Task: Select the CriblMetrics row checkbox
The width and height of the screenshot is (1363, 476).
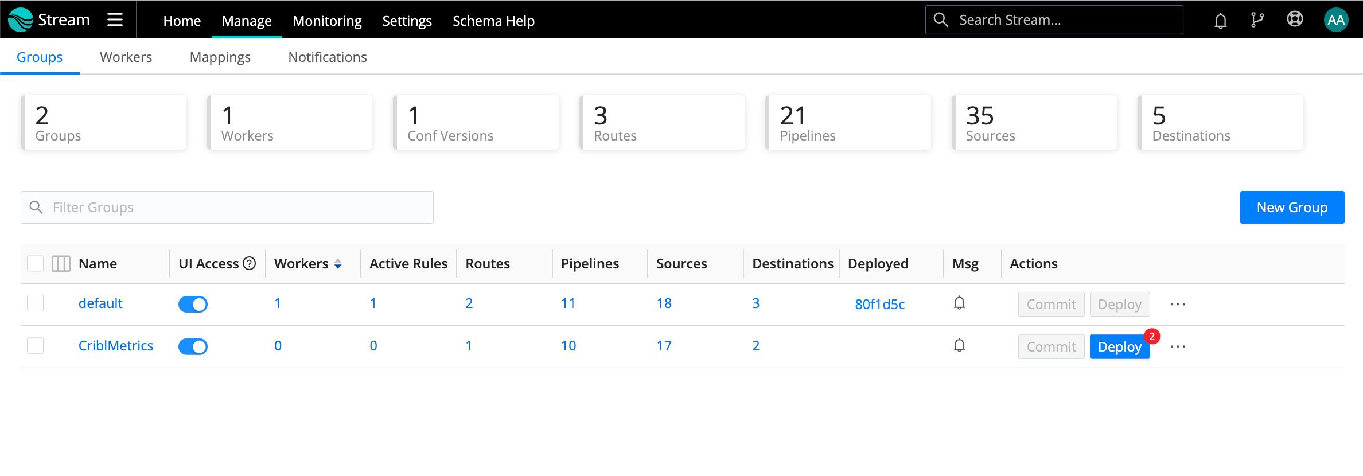Action: tap(36, 346)
